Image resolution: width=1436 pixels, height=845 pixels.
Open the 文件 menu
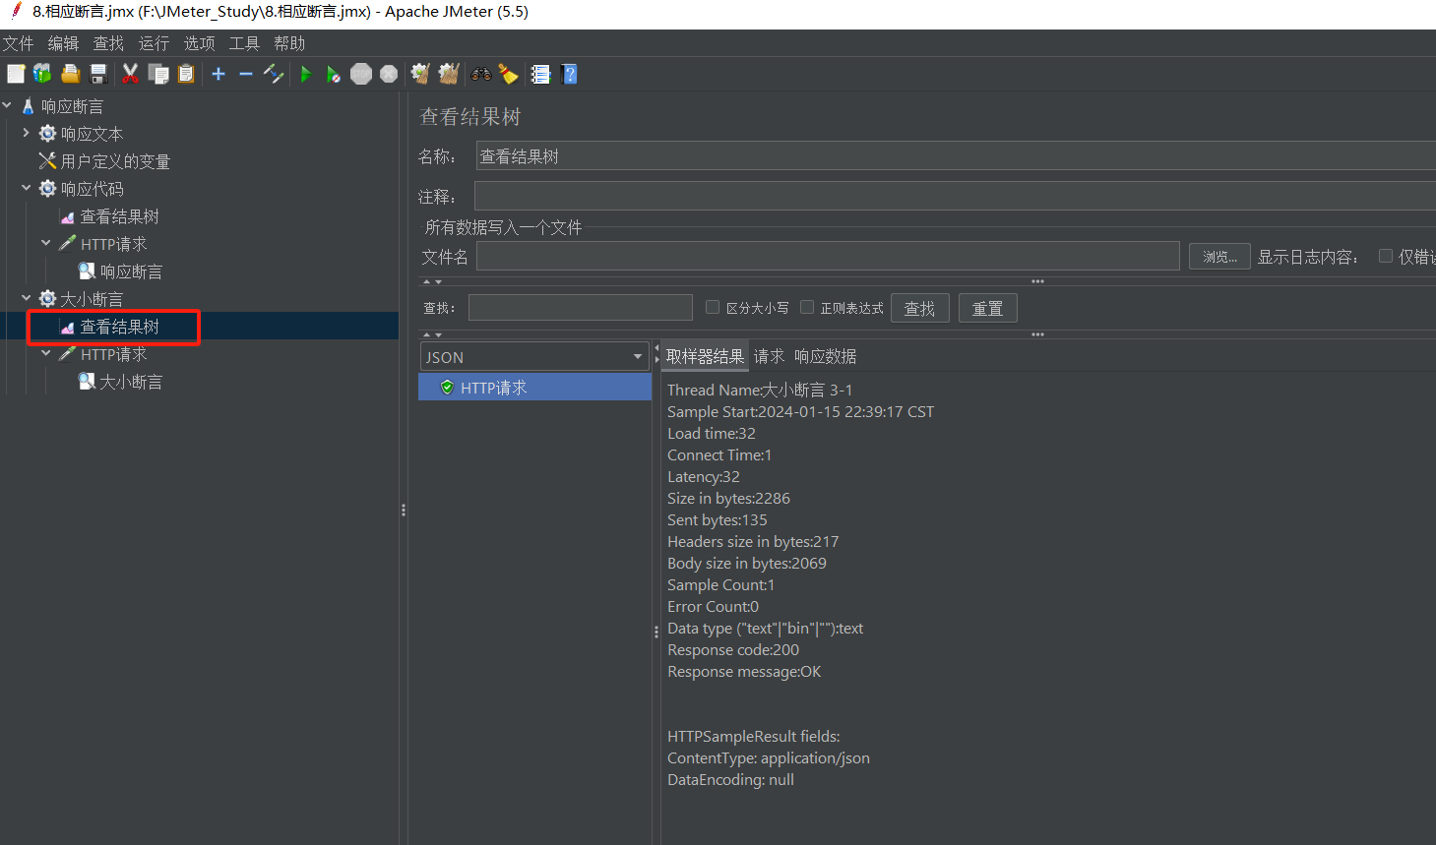[18, 43]
